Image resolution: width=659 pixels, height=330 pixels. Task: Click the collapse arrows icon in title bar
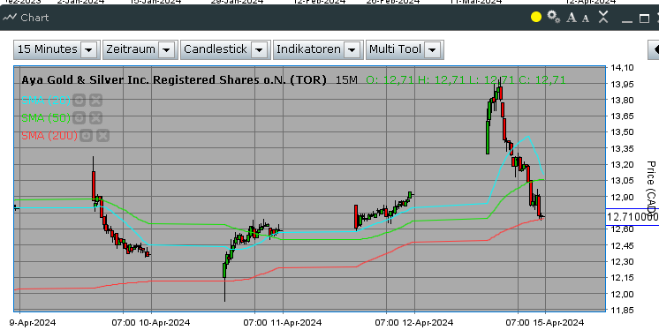tap(603, 17)
